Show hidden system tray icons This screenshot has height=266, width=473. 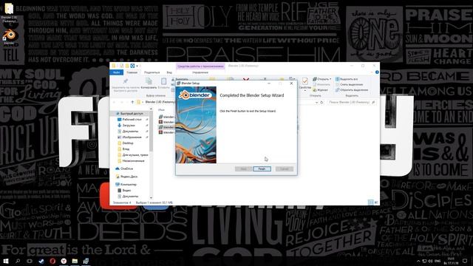pos(418,261)
